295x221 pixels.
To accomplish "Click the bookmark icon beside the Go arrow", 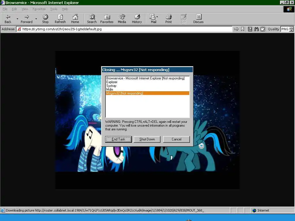I will (x=243, y=29).
